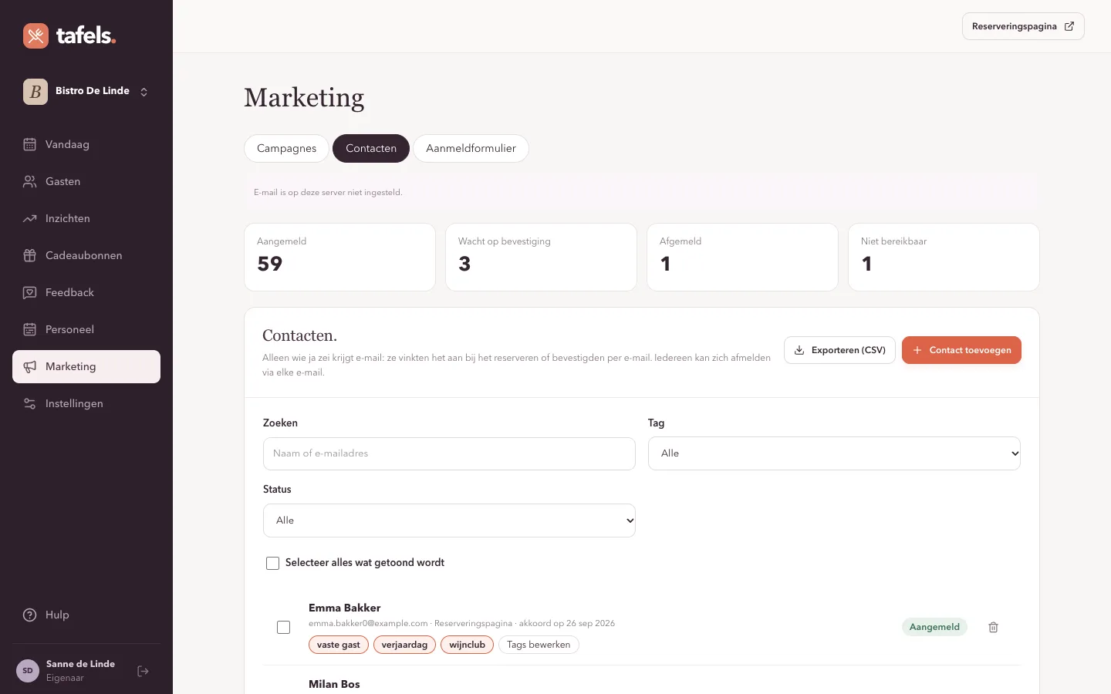Select the Feedback speech-bubble icon
Image resolution: width=1111 pixels, height=694 pixels.
tap(30, 292)
